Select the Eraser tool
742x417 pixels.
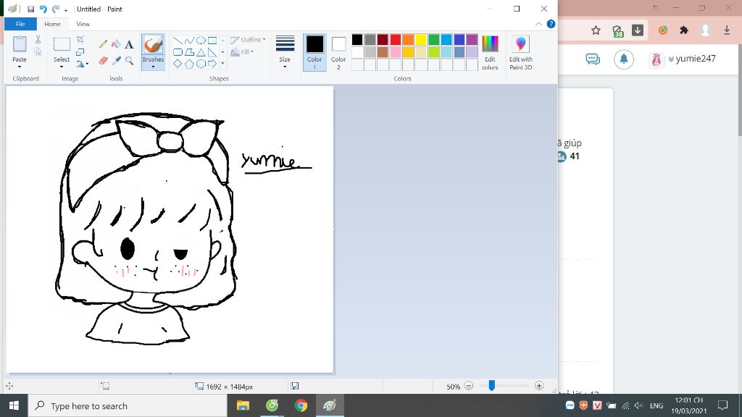click(103, 61)
